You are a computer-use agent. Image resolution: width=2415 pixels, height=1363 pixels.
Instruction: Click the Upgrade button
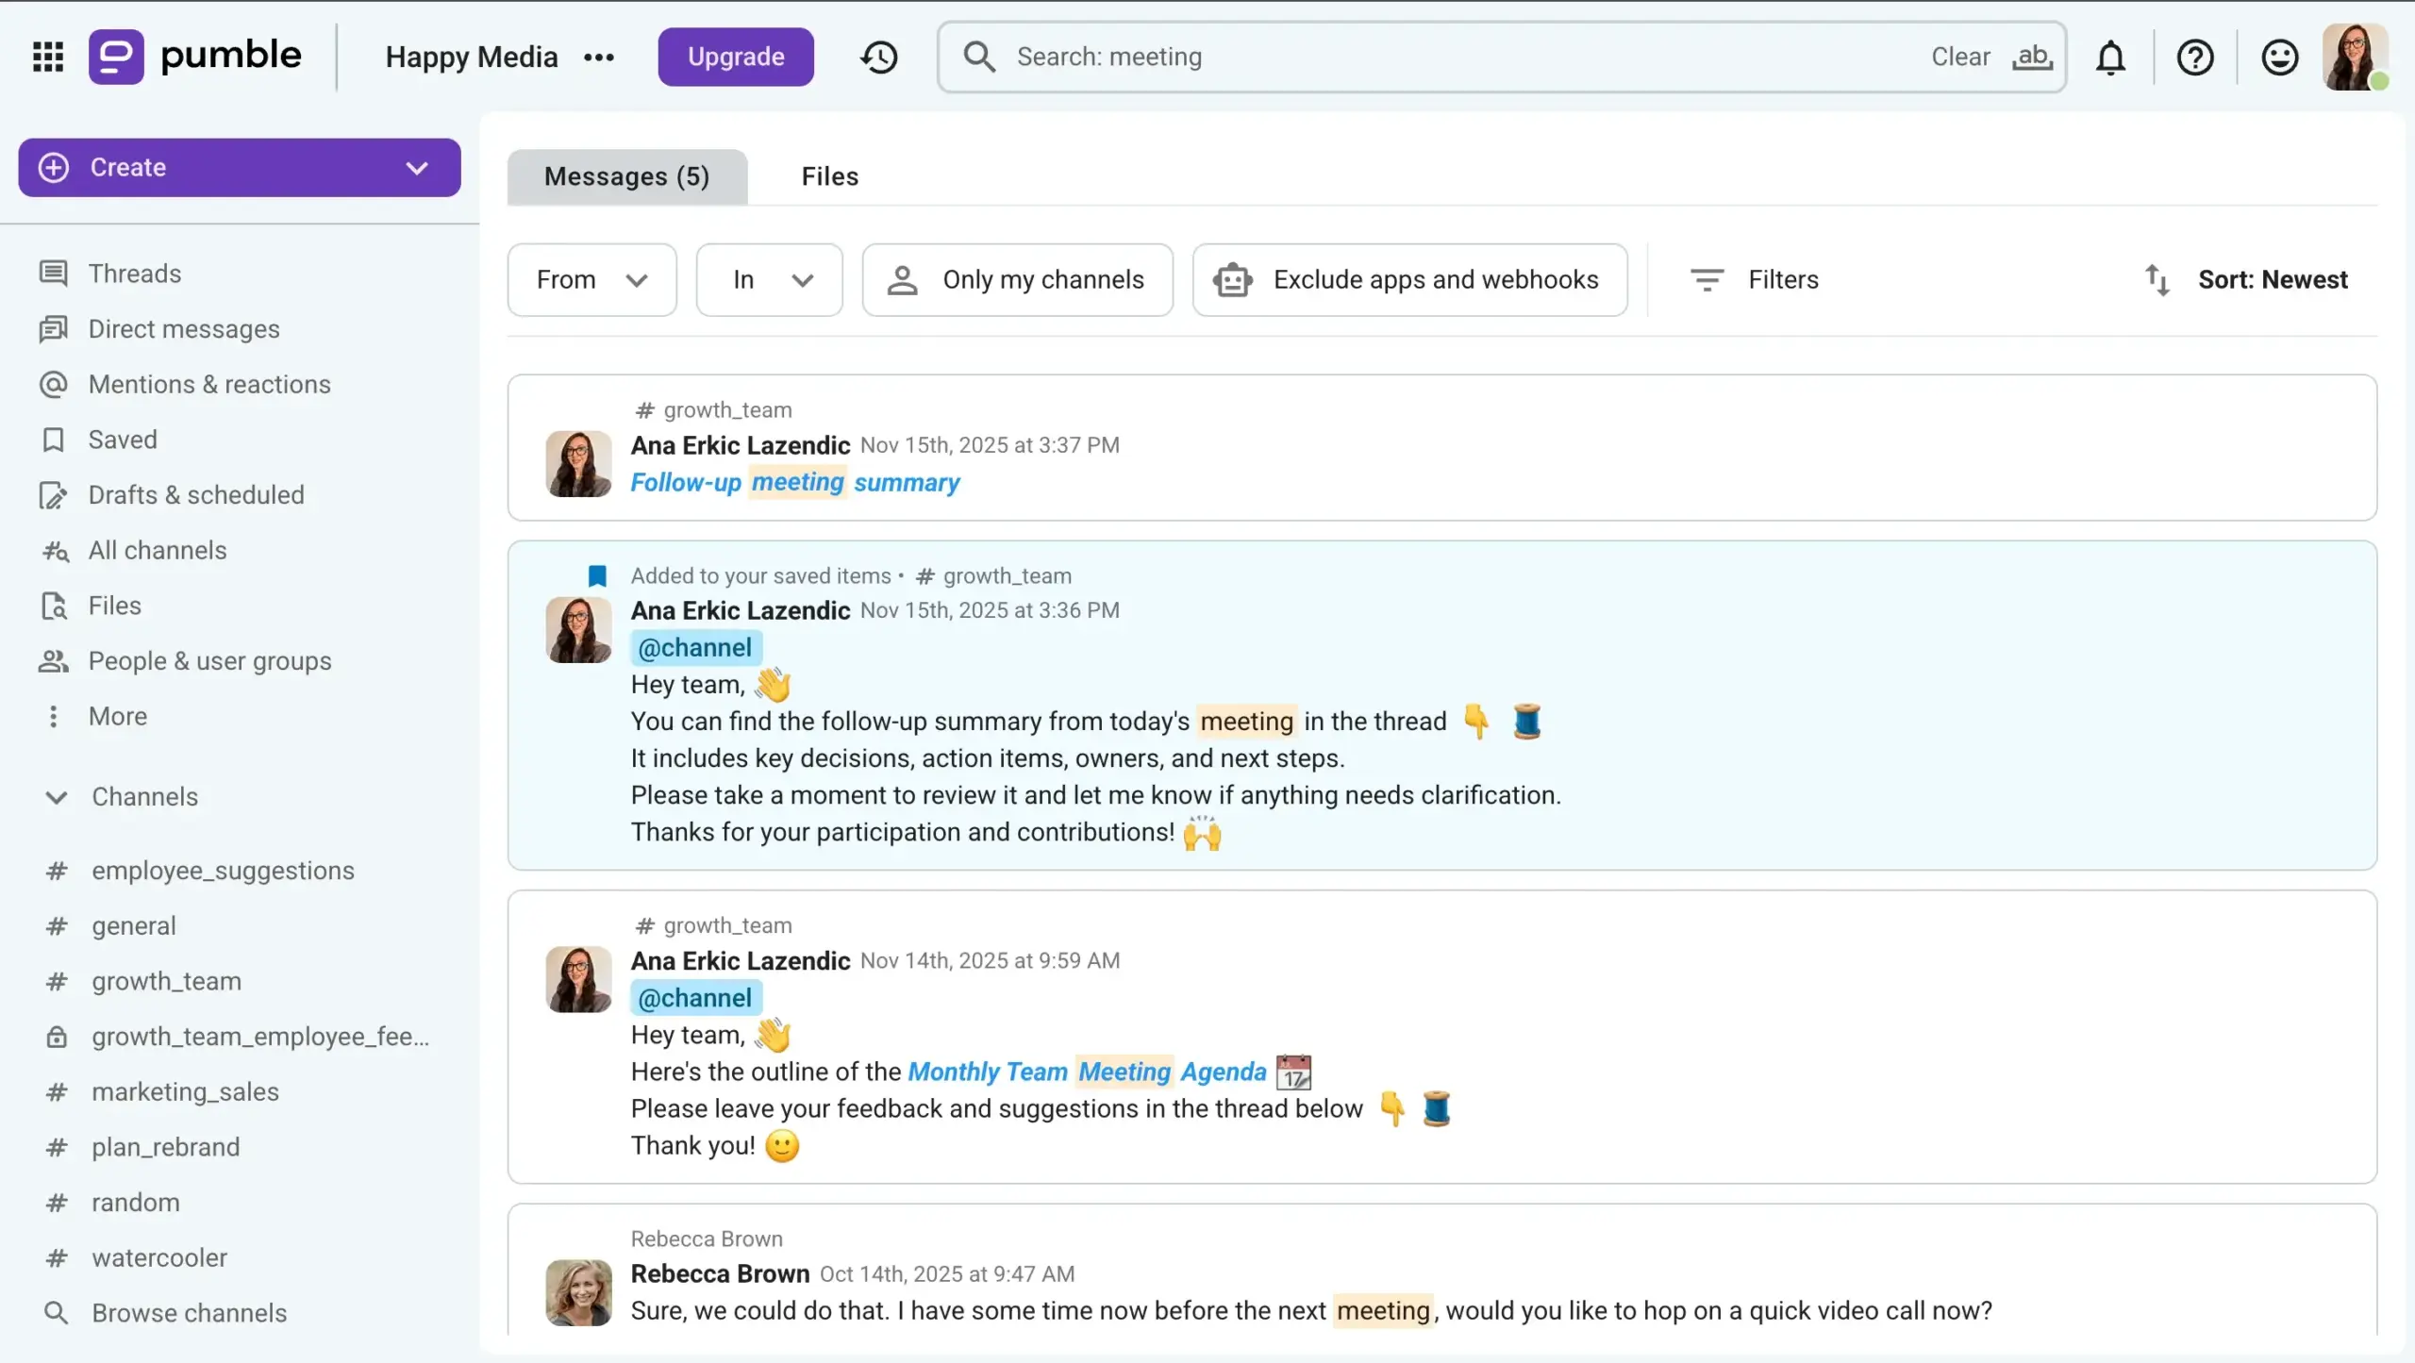point(736,57)
